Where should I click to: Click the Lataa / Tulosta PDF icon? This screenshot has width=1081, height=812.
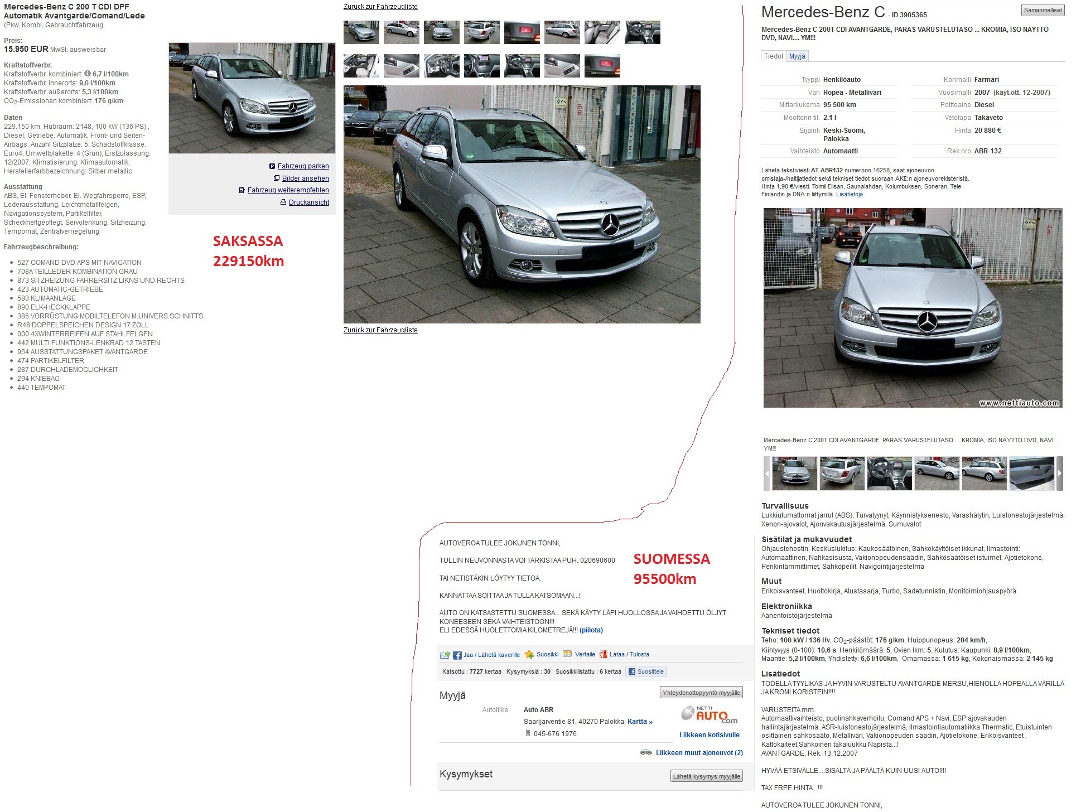(603, 655)
